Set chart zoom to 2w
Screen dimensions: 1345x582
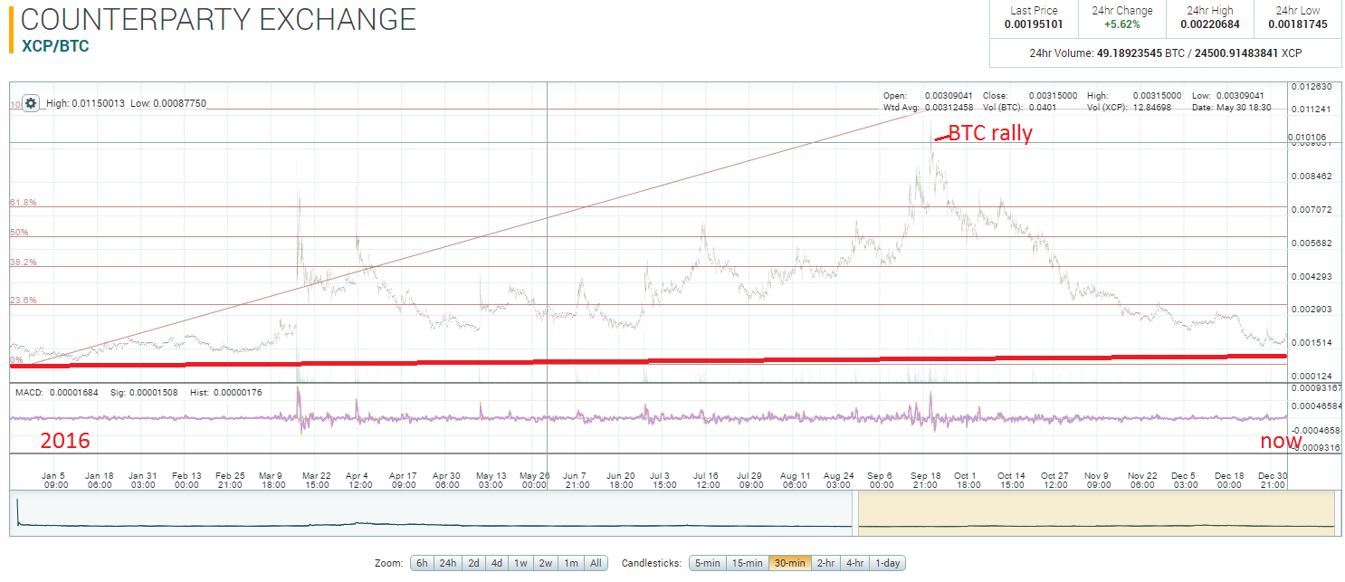pos(546,563)
